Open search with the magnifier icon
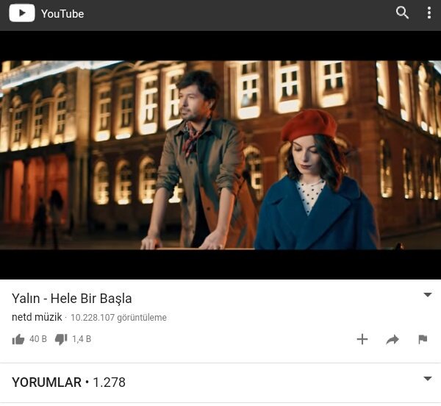The width and height of the screenshot is (441, 406). coord(402,13)
